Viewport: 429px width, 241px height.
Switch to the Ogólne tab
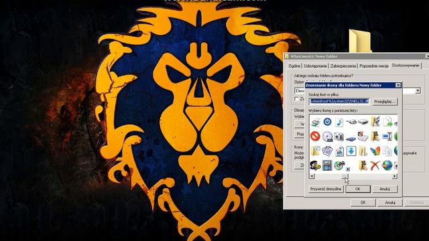(294, 66)
